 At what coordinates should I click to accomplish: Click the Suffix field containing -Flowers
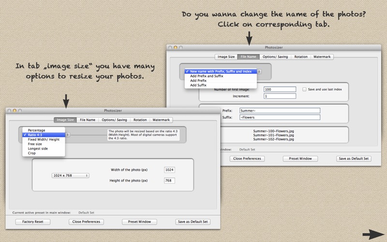point(280,117)
